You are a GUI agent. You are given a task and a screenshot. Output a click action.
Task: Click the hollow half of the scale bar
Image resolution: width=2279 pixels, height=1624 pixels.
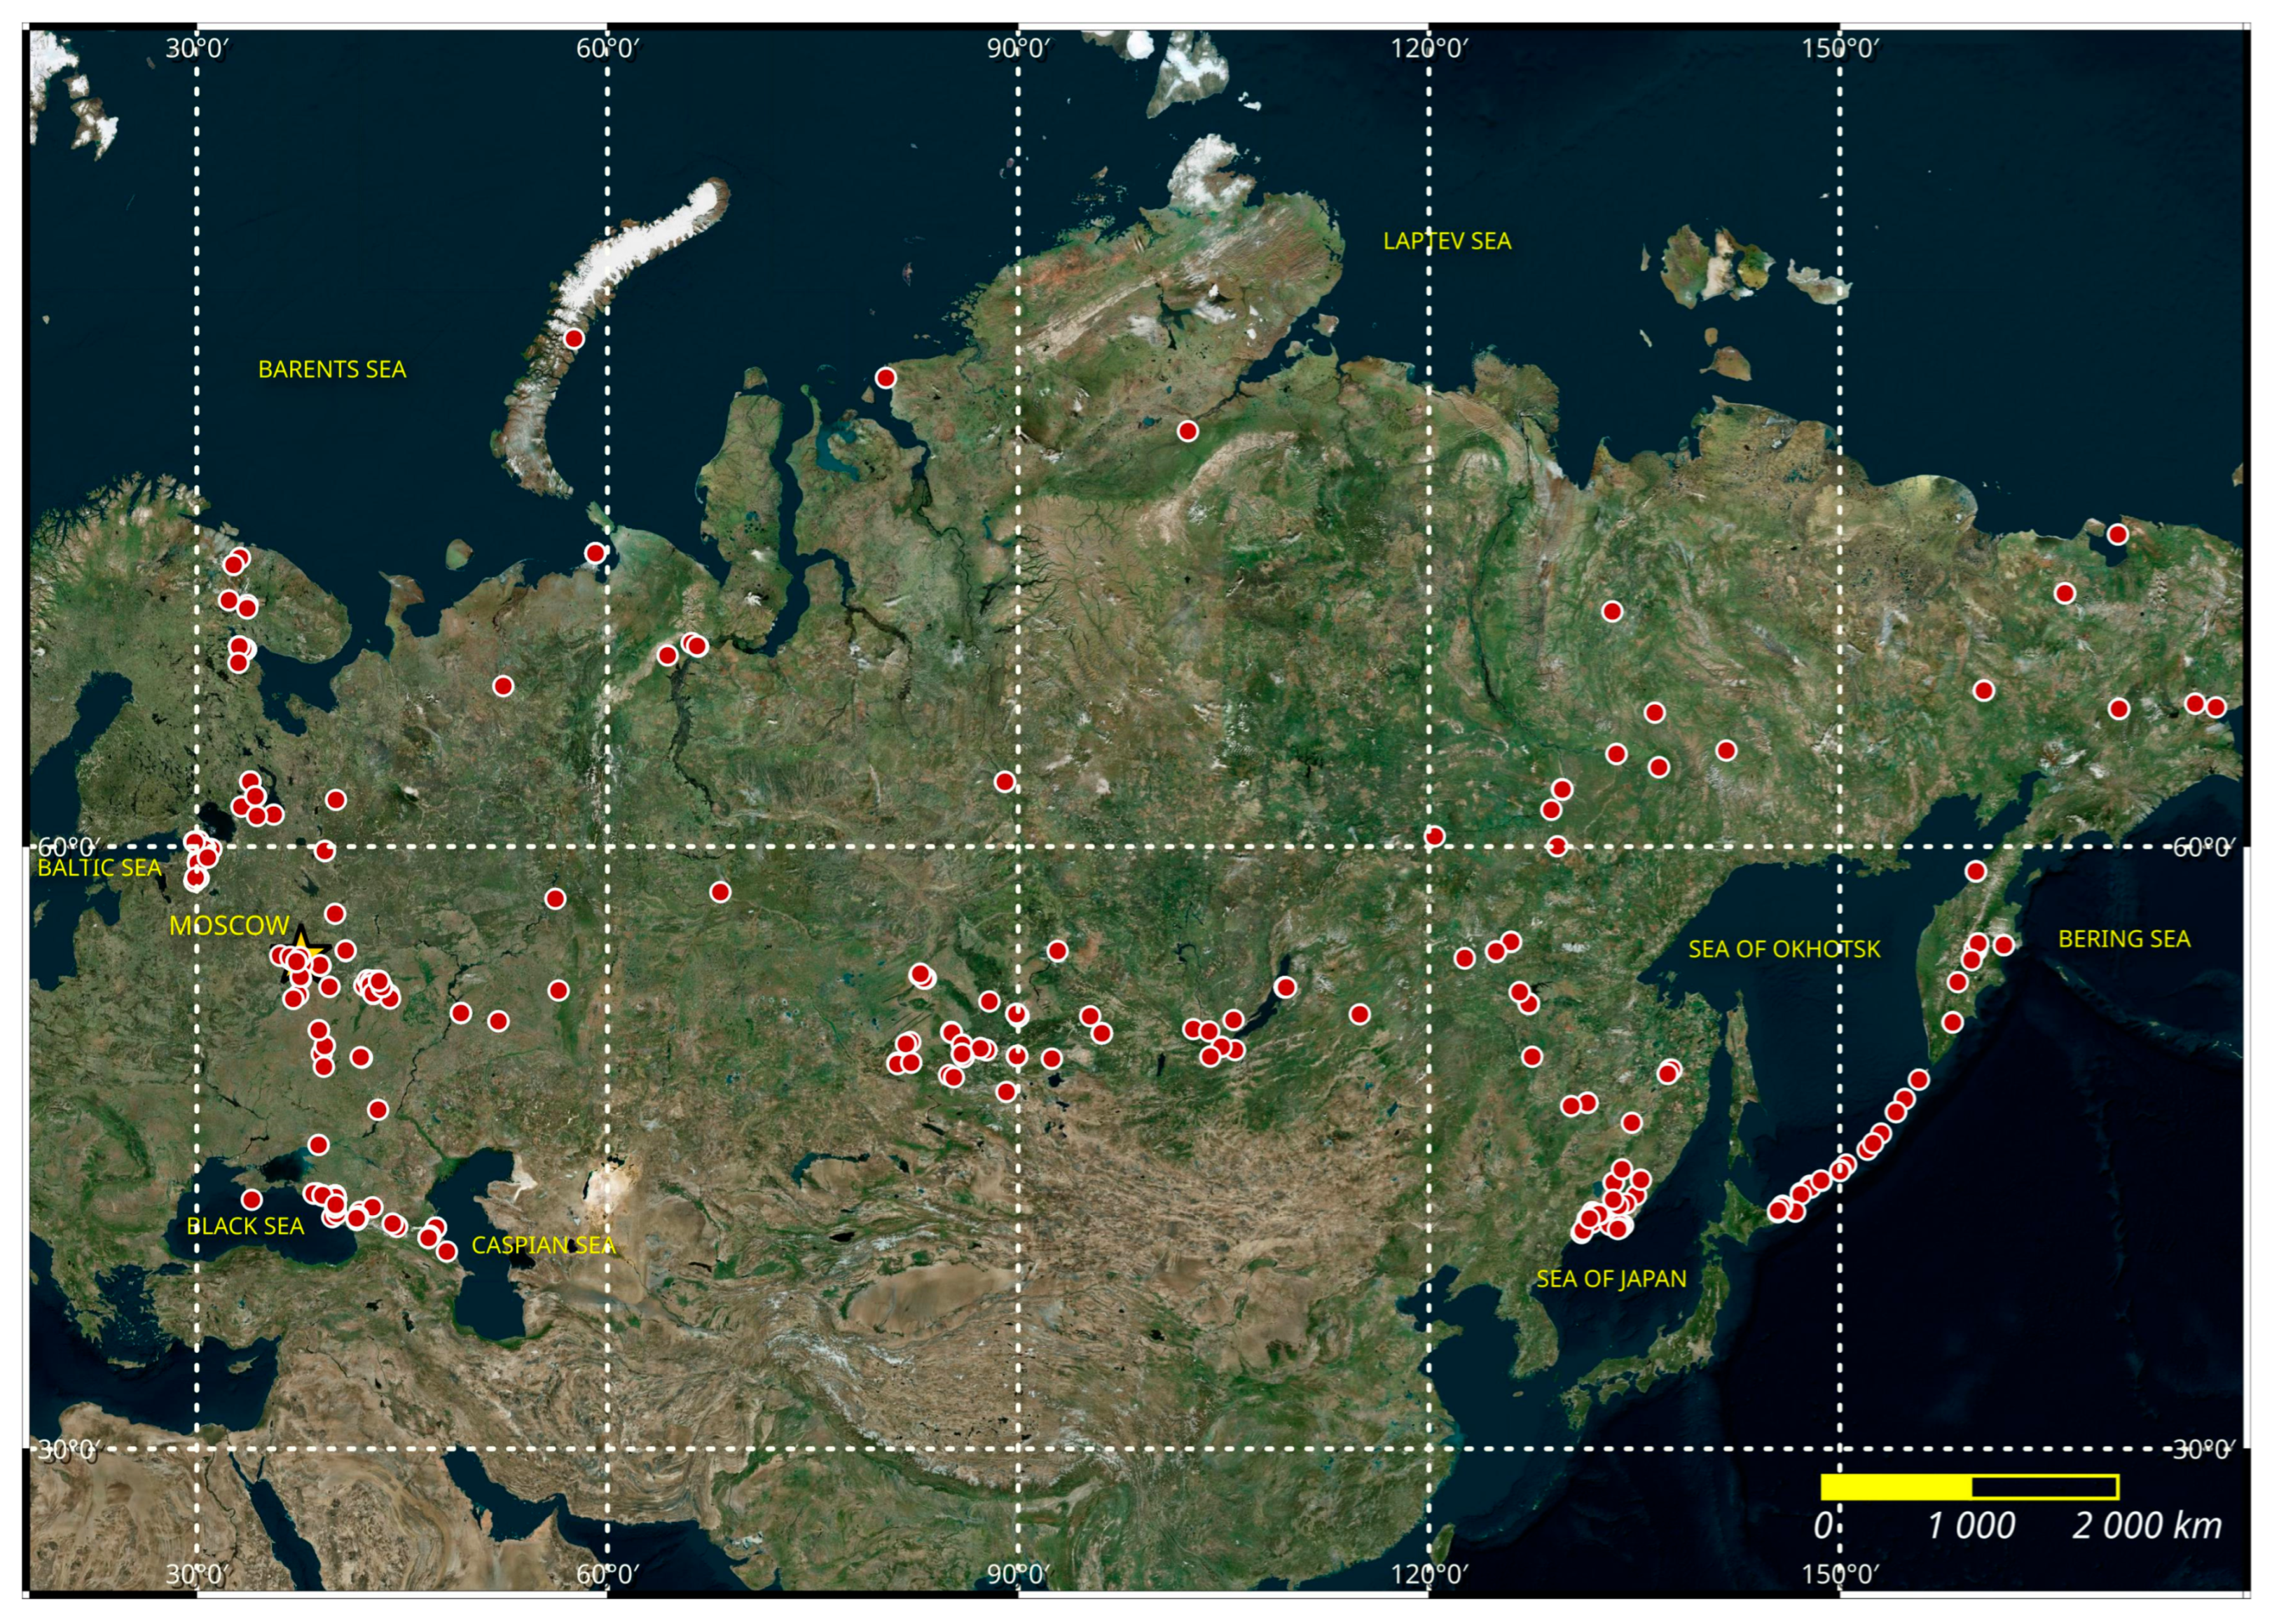(2045, 1487)
